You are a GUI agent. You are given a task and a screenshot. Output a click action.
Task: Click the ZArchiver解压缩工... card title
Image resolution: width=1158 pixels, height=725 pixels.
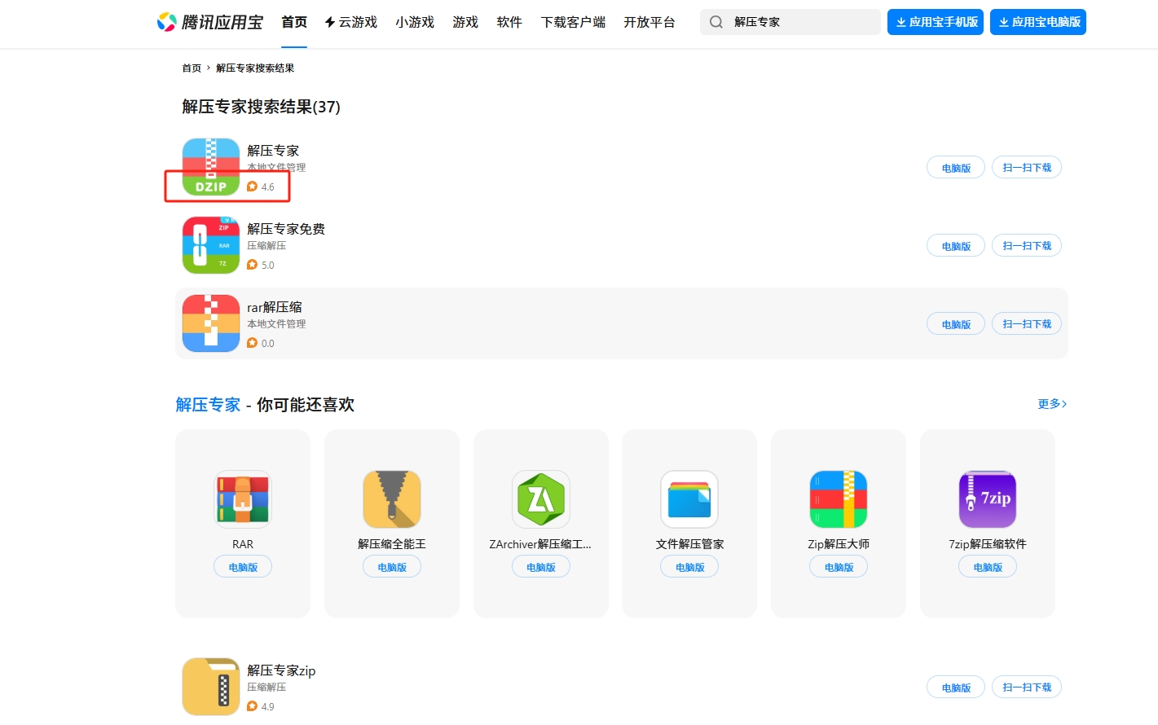(540, 544)
